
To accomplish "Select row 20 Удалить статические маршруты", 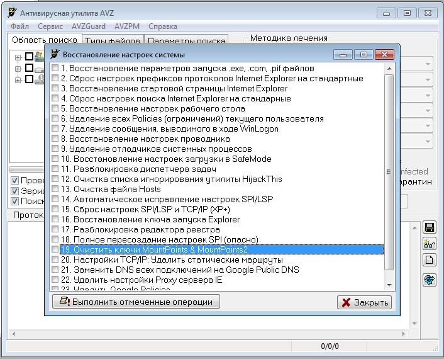I will pyautogui.click(x=172, y=259).
